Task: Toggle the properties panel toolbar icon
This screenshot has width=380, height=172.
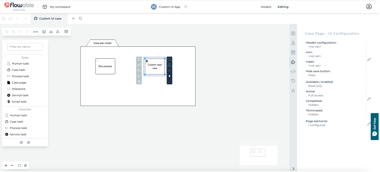Action: (x=66, y=32)
